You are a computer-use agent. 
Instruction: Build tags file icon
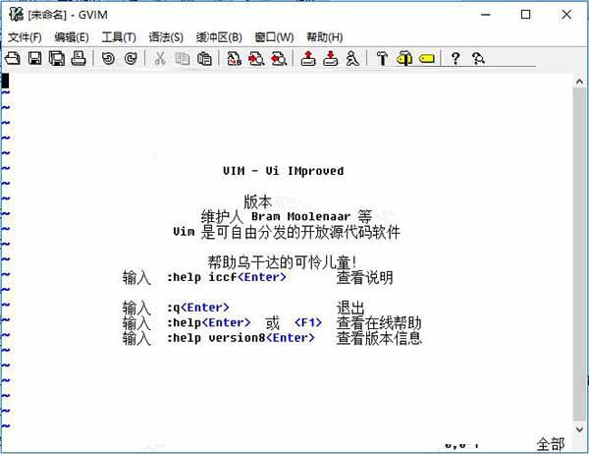click(x=404, y=59)
